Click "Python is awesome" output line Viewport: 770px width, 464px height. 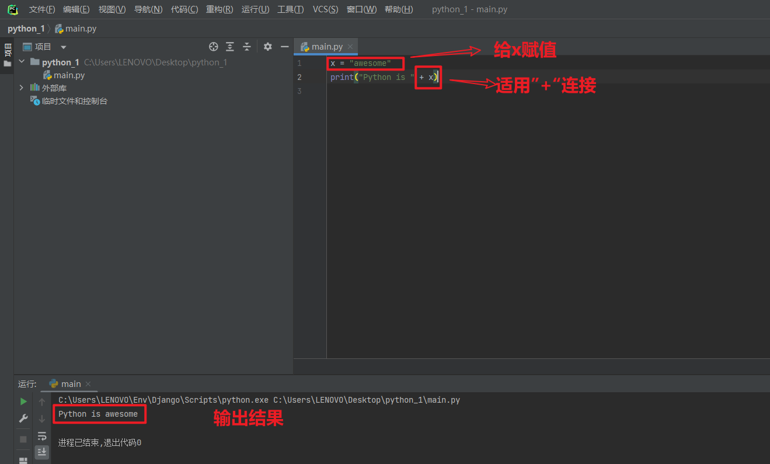(98, 414)
